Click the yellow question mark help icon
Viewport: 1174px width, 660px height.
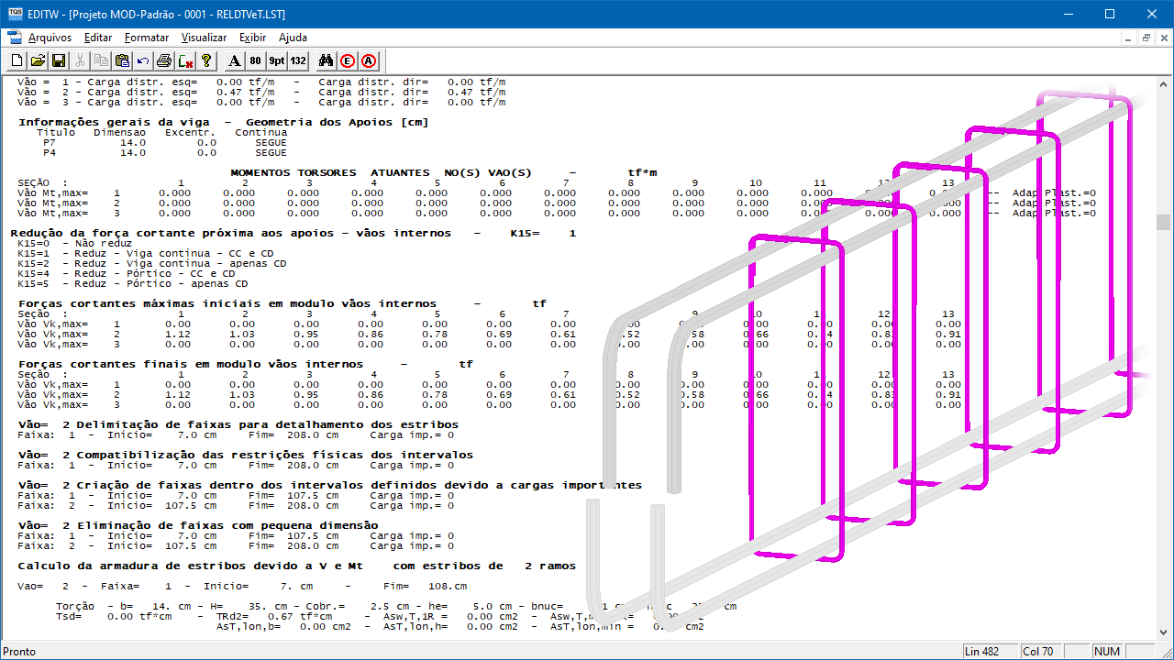(206, 60)
